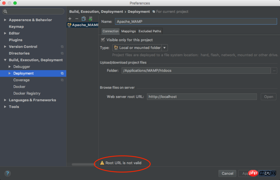
Task: Click the Name input field
Action: coord(196,21)
